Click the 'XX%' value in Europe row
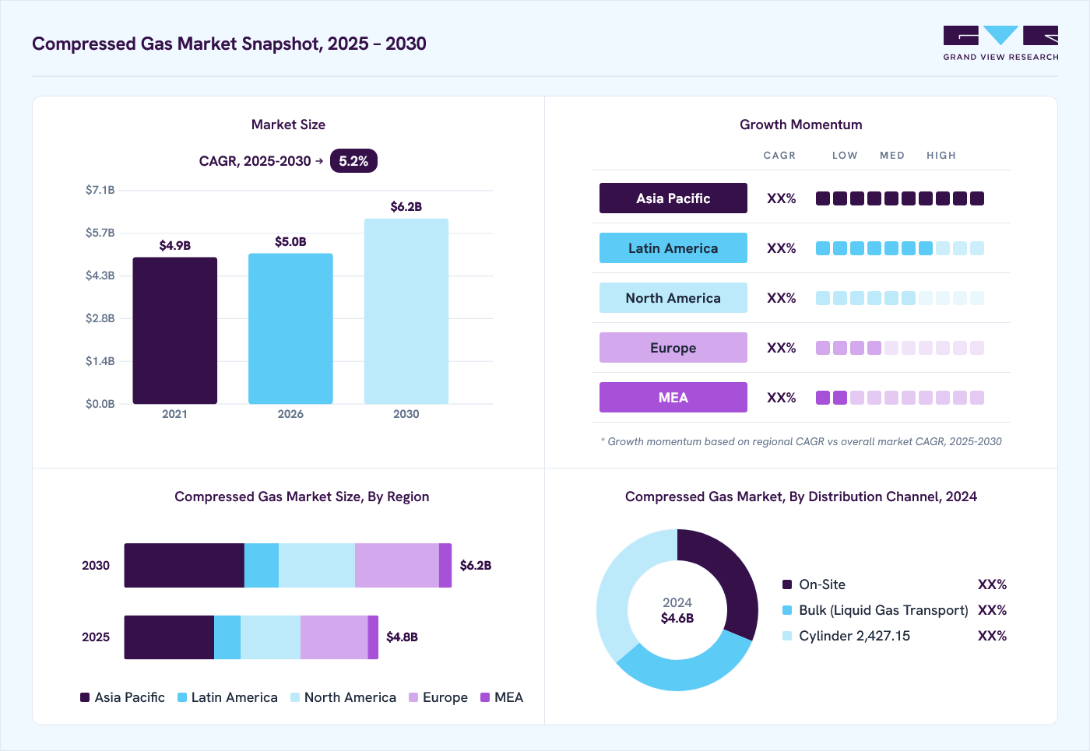This screenshot has width=1090, height=751. point(782,348)
